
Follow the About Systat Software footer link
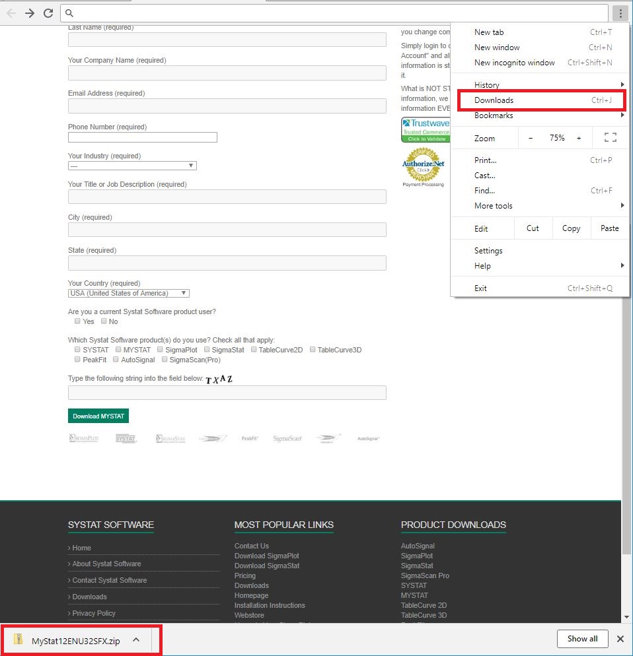[106, 564]
